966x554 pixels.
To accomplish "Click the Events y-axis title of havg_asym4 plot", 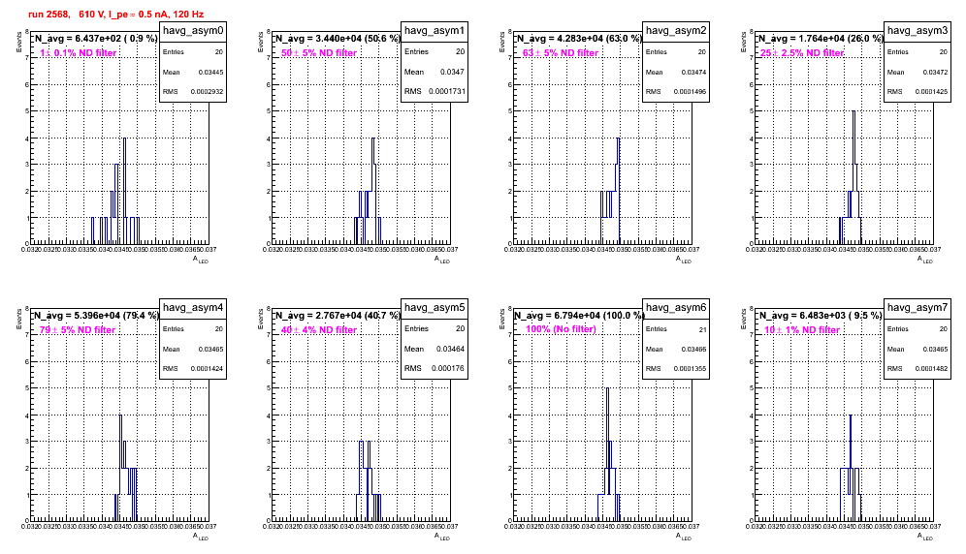I will click(18, 319).
